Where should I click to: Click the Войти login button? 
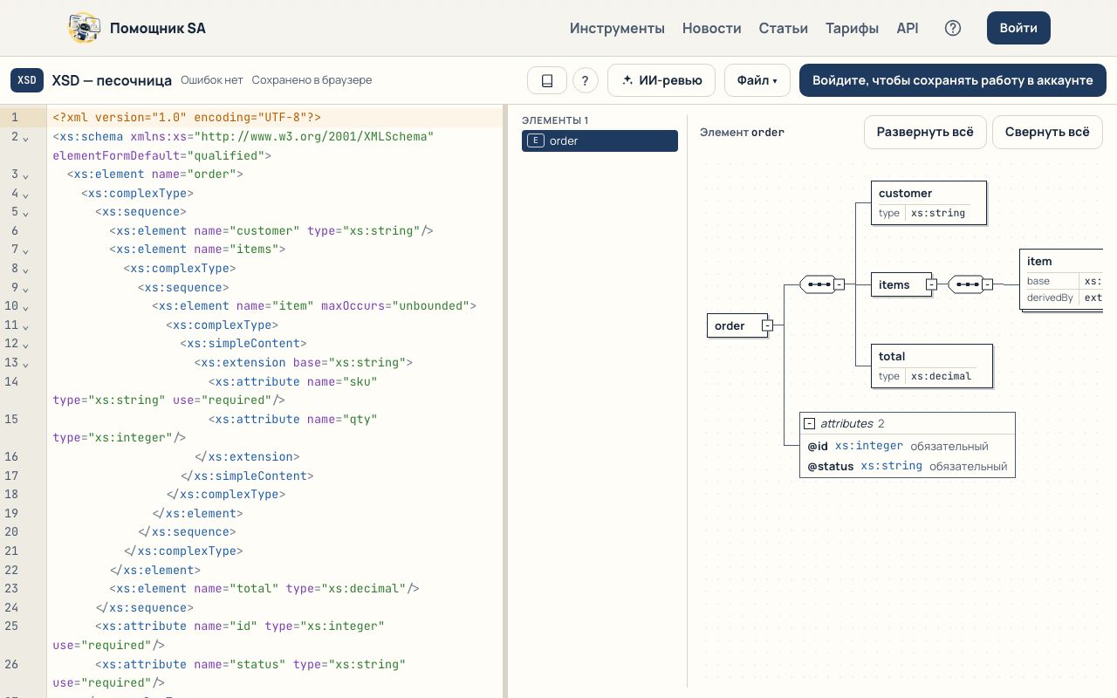click(x=1018, y=28)
